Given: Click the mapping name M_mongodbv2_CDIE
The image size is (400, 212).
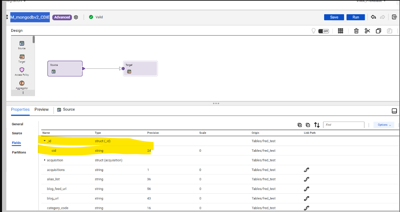Looking at the screenshot, I should click(30, 17).
